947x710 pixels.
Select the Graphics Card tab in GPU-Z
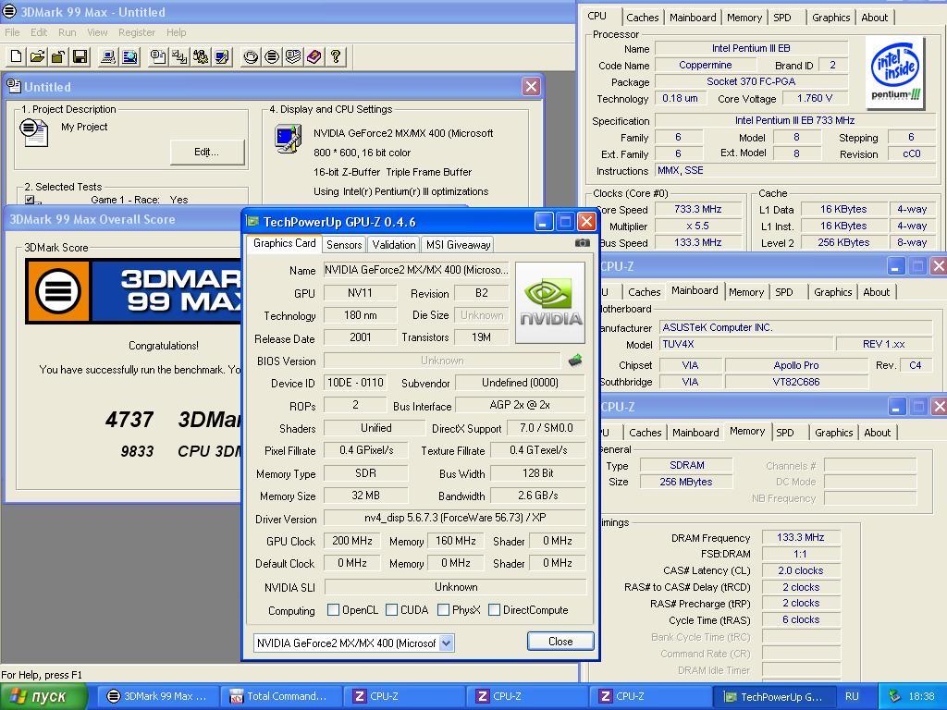(284, 243)
